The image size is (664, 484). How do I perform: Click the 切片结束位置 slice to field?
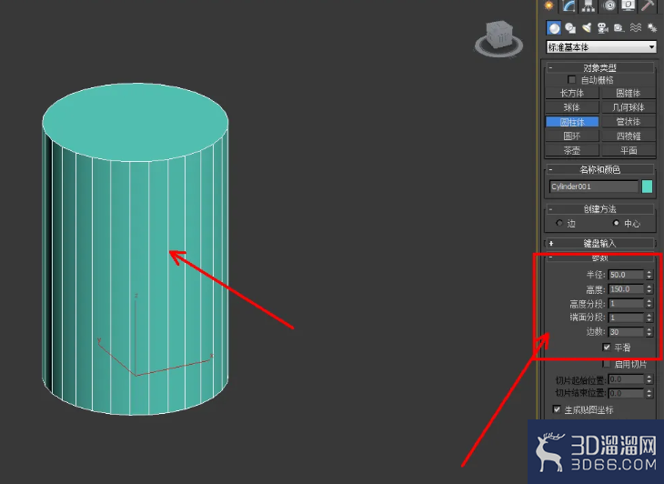[626, 393]
